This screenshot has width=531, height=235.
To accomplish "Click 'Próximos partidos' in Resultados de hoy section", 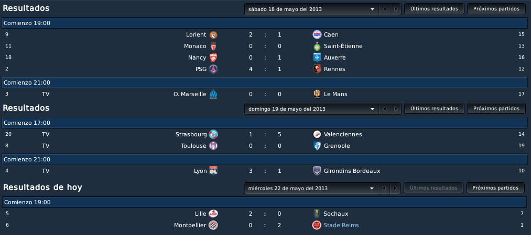I will (495, 188).
